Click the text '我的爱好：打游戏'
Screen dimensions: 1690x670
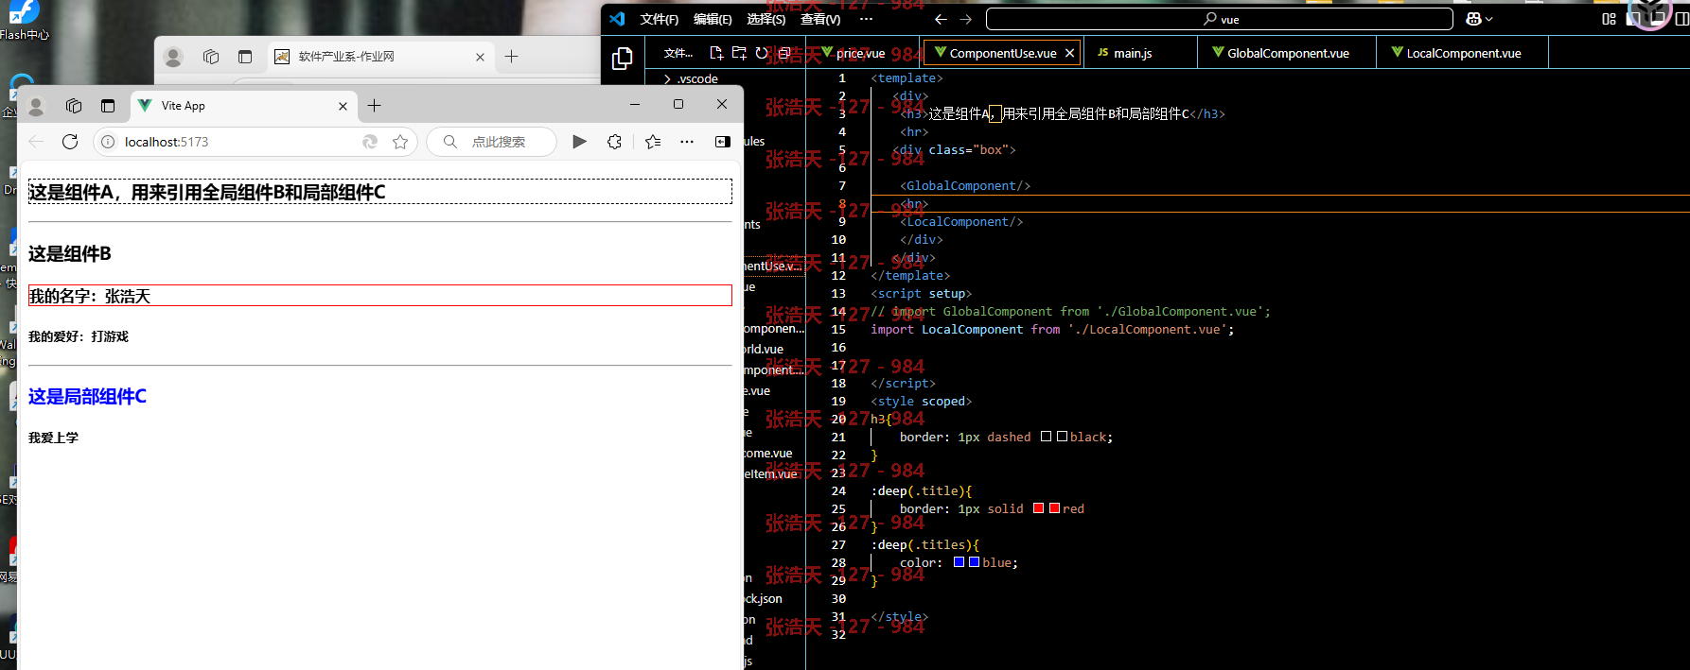pos(79,336)
